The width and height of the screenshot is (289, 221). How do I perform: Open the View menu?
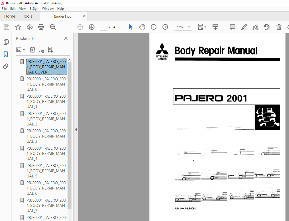22,9
